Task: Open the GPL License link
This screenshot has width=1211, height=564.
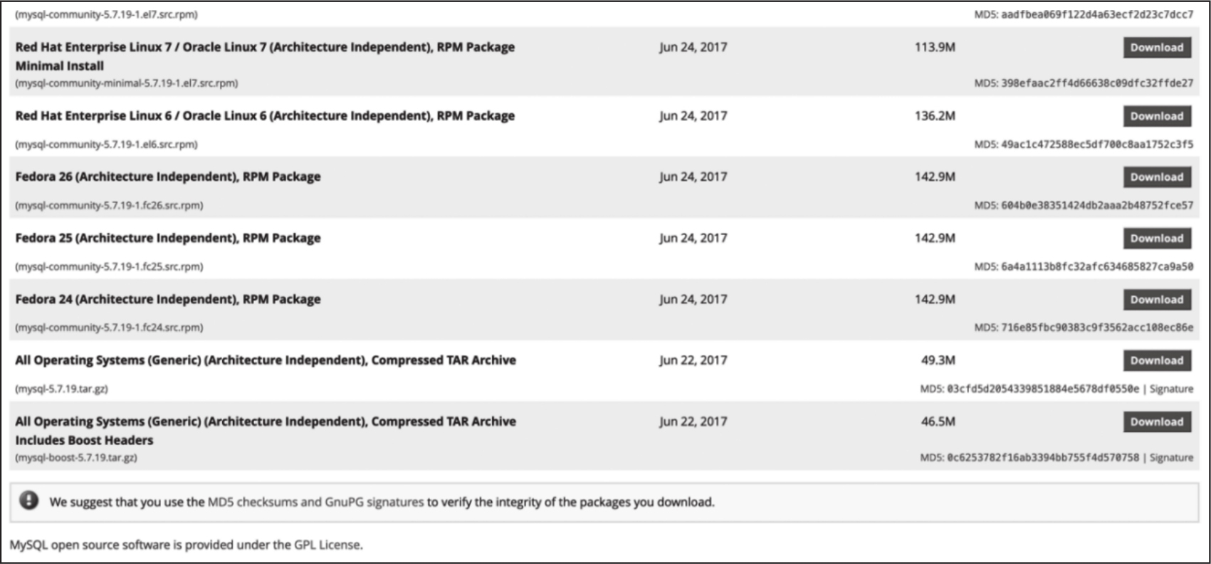Action: click(327, 545)
